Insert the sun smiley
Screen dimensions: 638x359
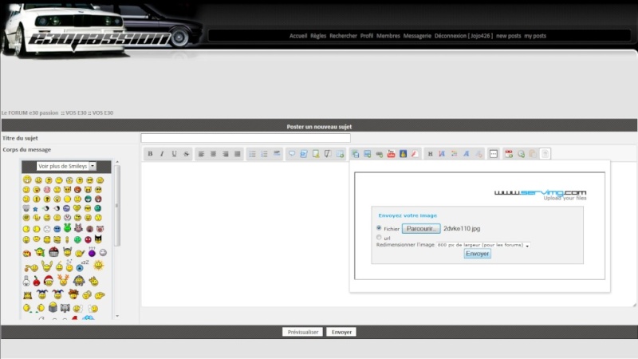(98, 266)
